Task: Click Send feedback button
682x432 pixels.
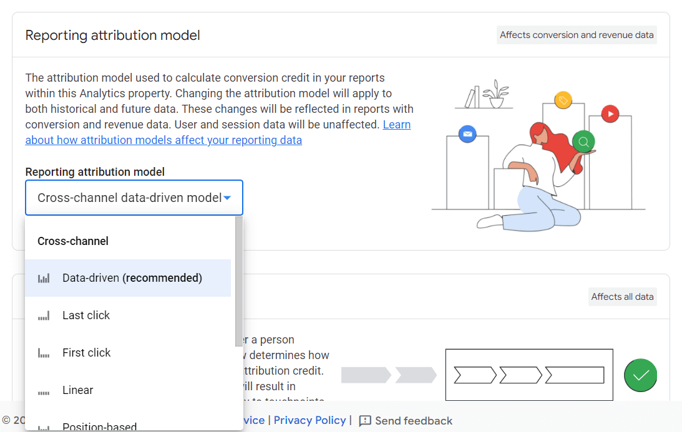Action: click(406, 421)
